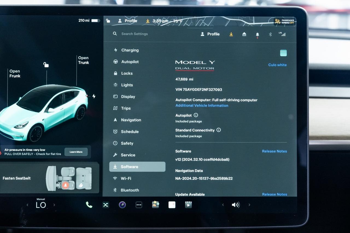Tap the download arrow in the top status bar
Screen dimensions: 350x233
click(x=148, y=21)
